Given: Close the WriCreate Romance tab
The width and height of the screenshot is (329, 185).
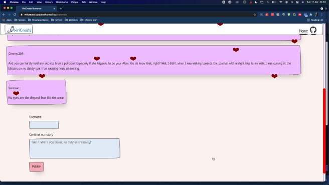Looking at the screenshot, I should click(54, 9).
